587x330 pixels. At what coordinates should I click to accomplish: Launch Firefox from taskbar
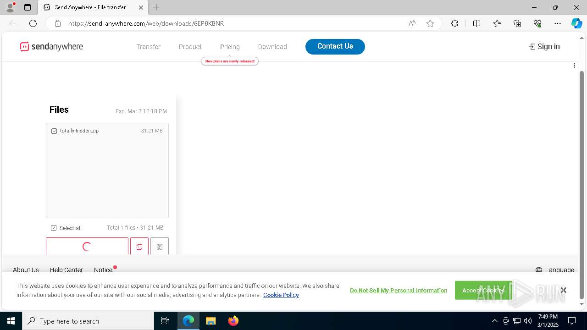233,321
